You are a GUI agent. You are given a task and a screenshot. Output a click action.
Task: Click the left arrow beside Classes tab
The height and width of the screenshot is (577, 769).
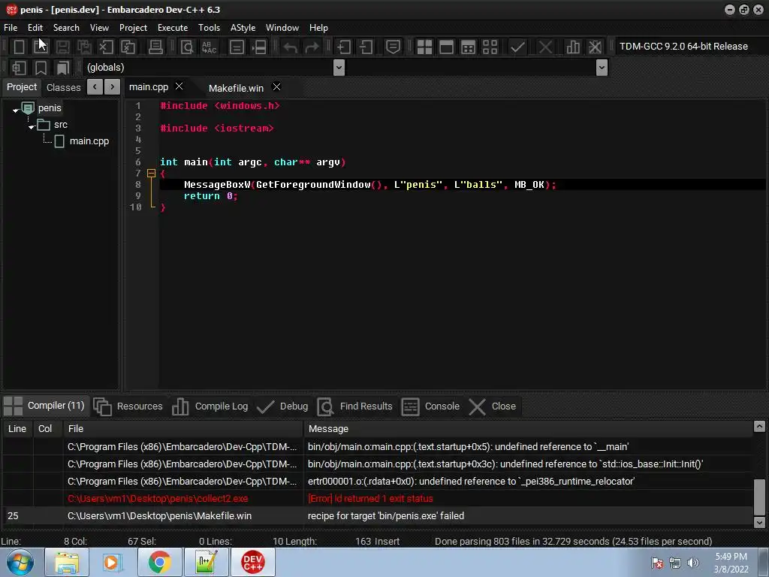coord(95,87)
